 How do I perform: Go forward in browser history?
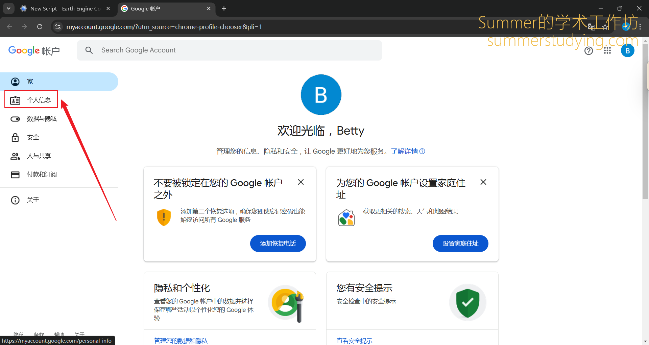pos(24,27)
